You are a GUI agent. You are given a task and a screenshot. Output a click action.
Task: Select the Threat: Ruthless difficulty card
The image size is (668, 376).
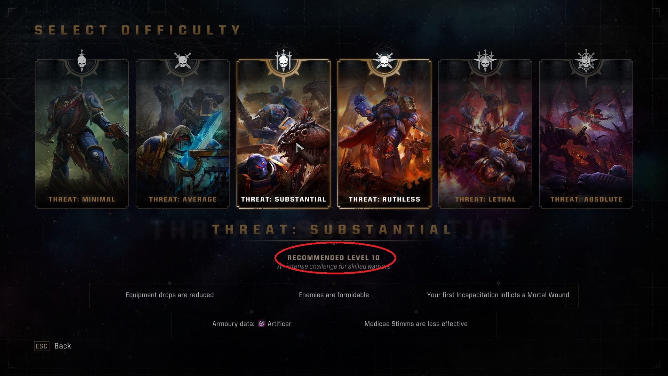point(384,134)
